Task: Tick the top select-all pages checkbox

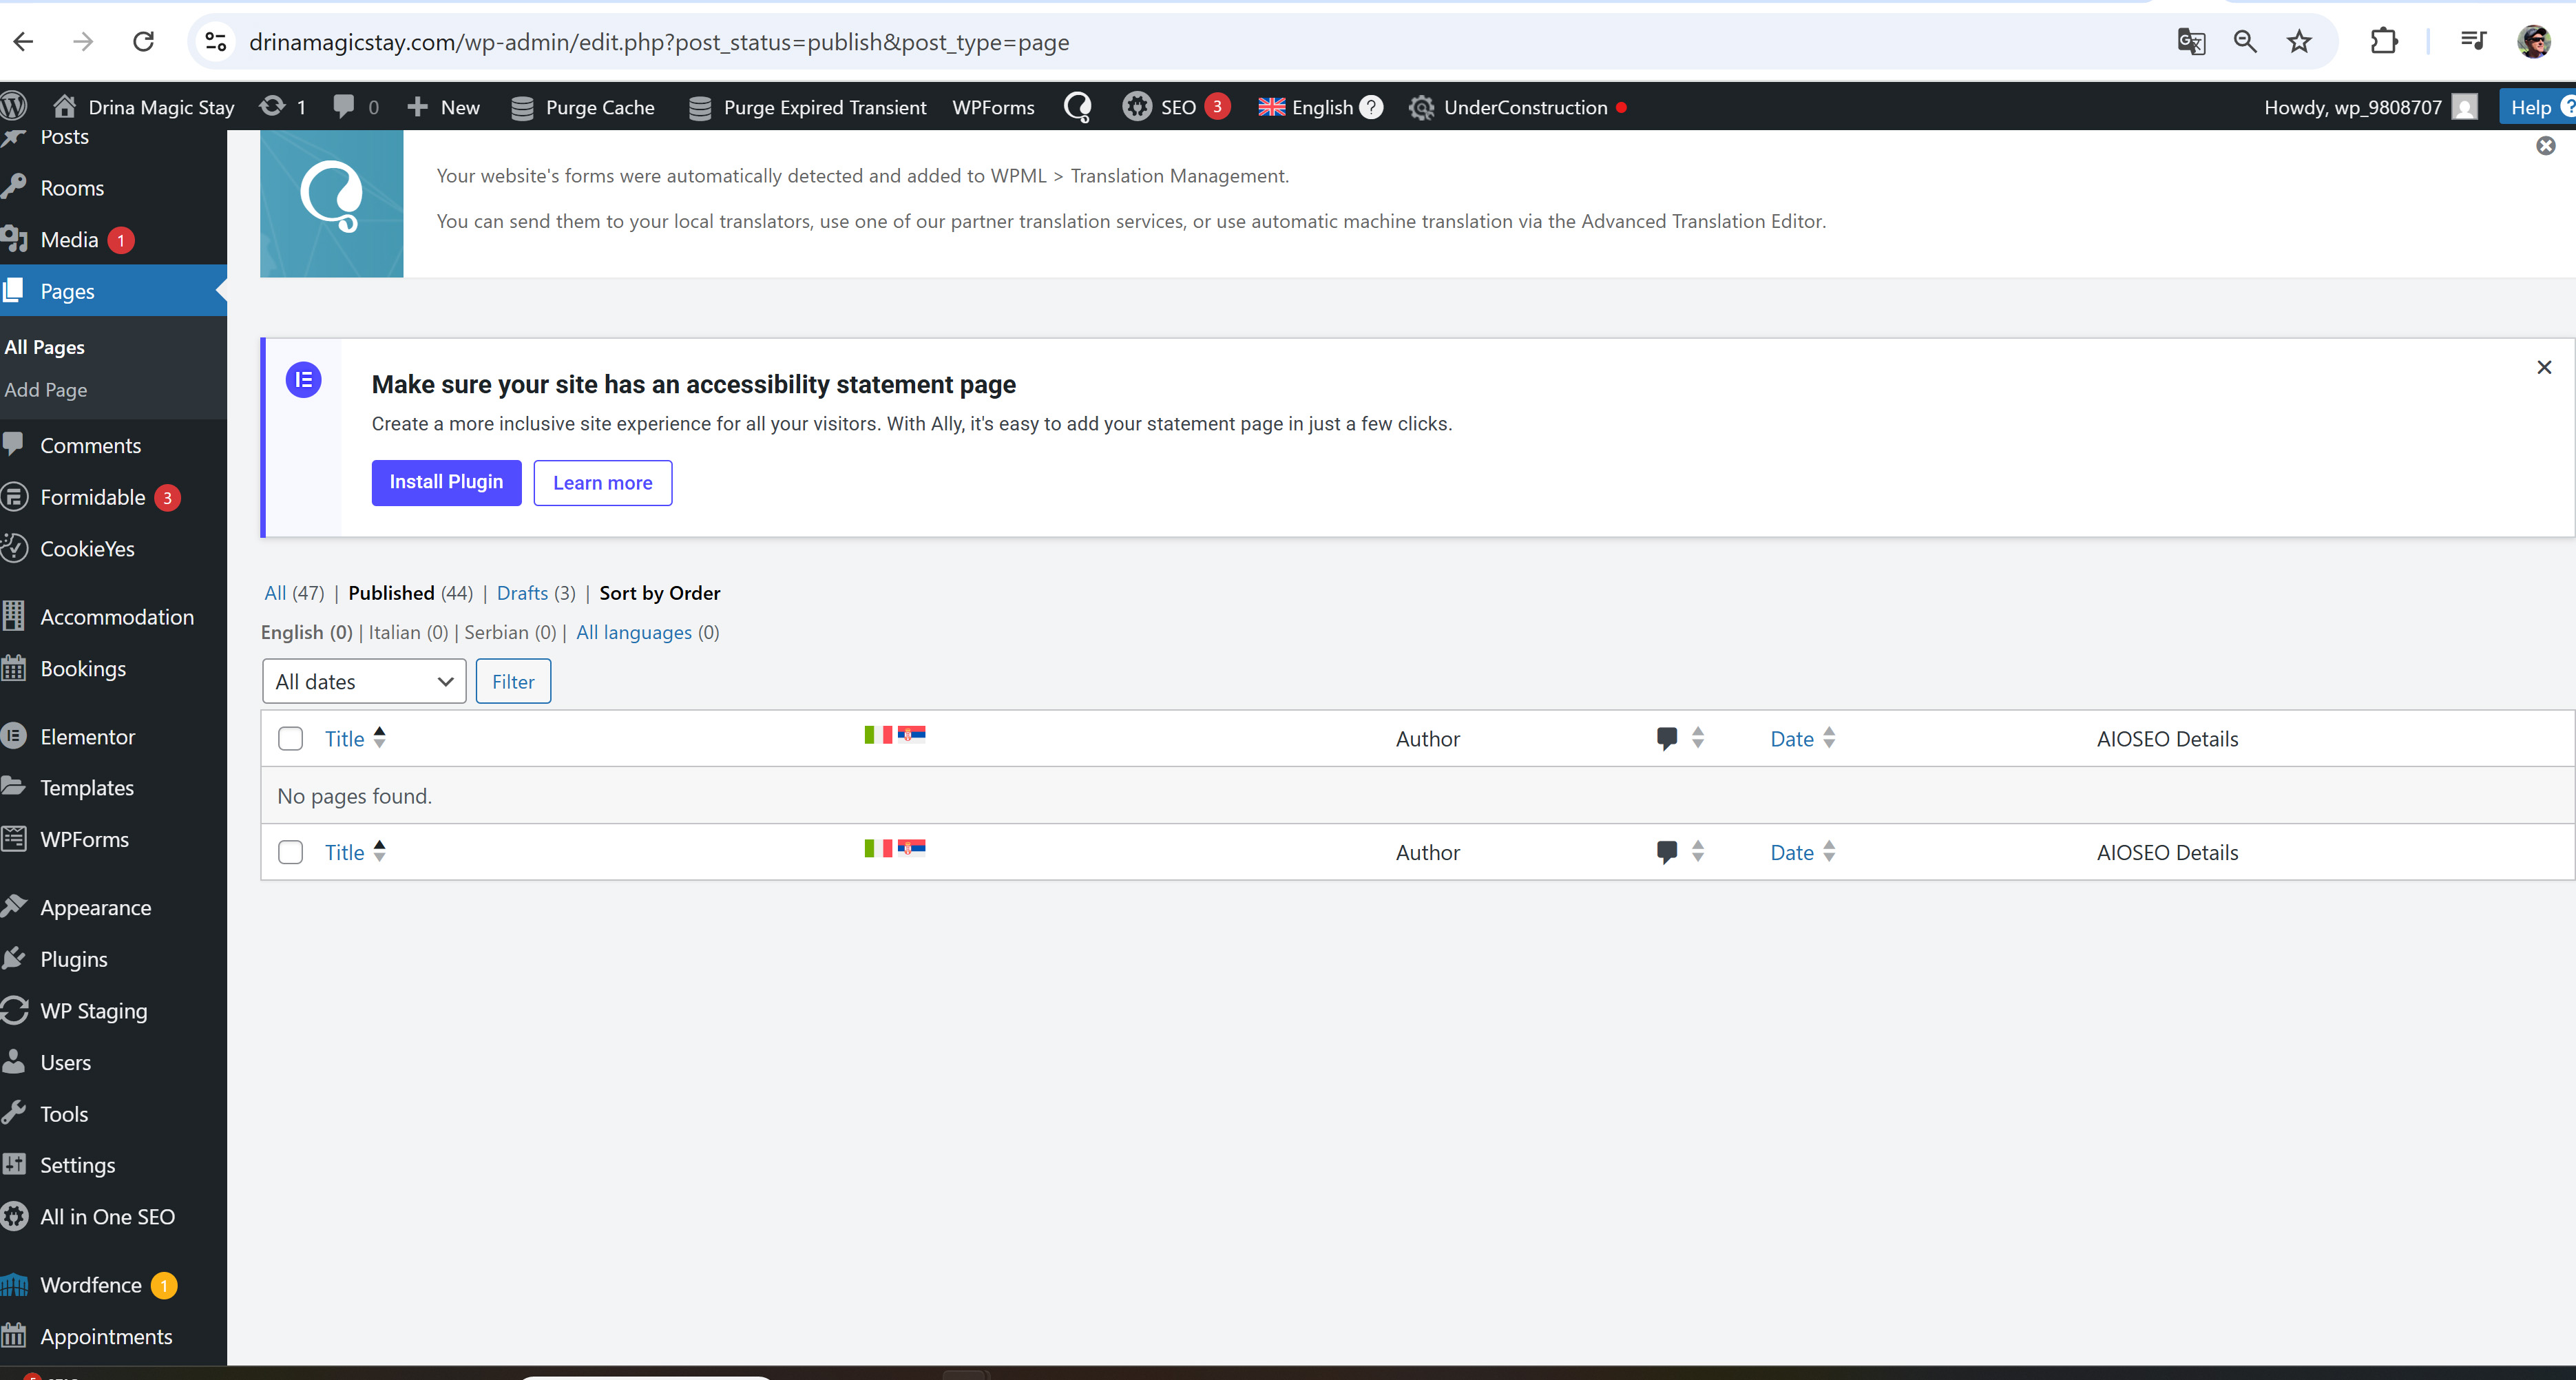Action: (290, 739)
